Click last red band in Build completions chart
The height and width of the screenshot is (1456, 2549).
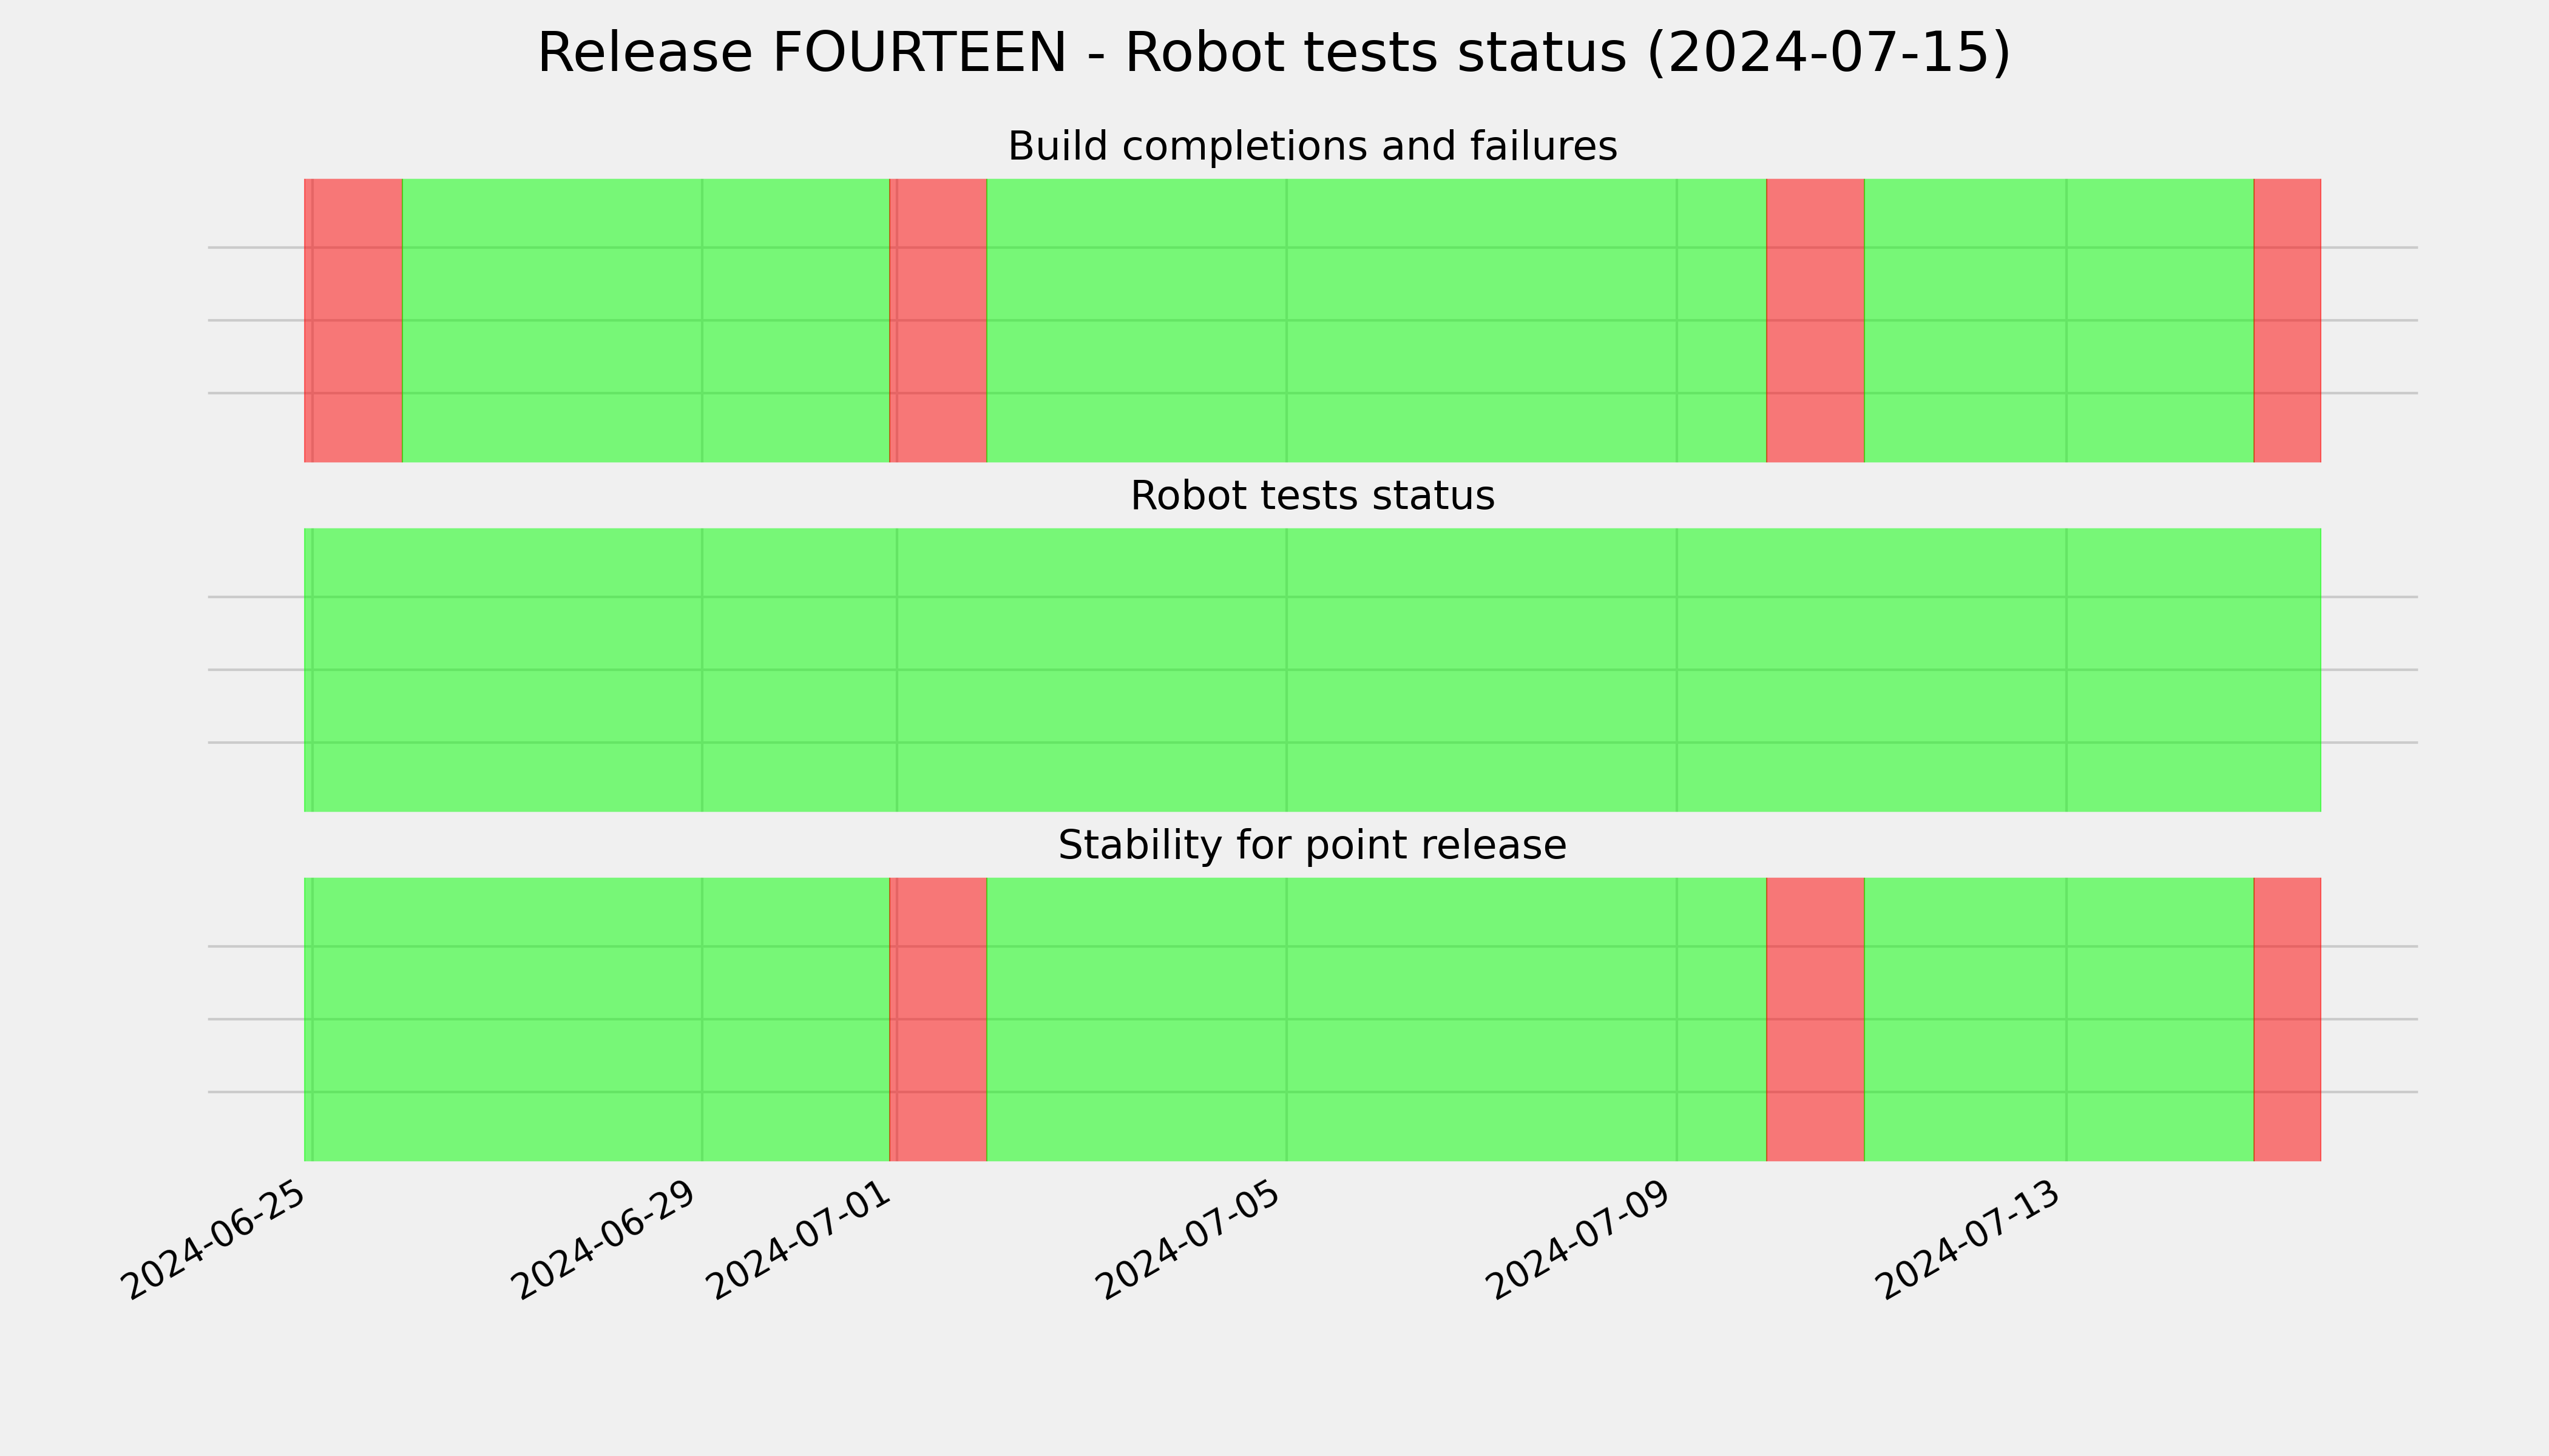(2287, 320)
